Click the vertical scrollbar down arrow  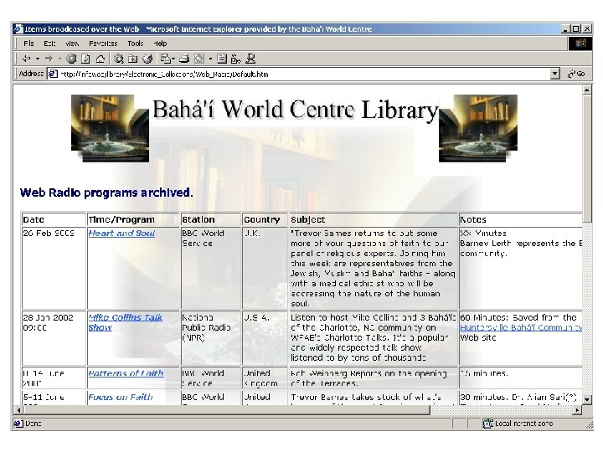coord(586,400)
